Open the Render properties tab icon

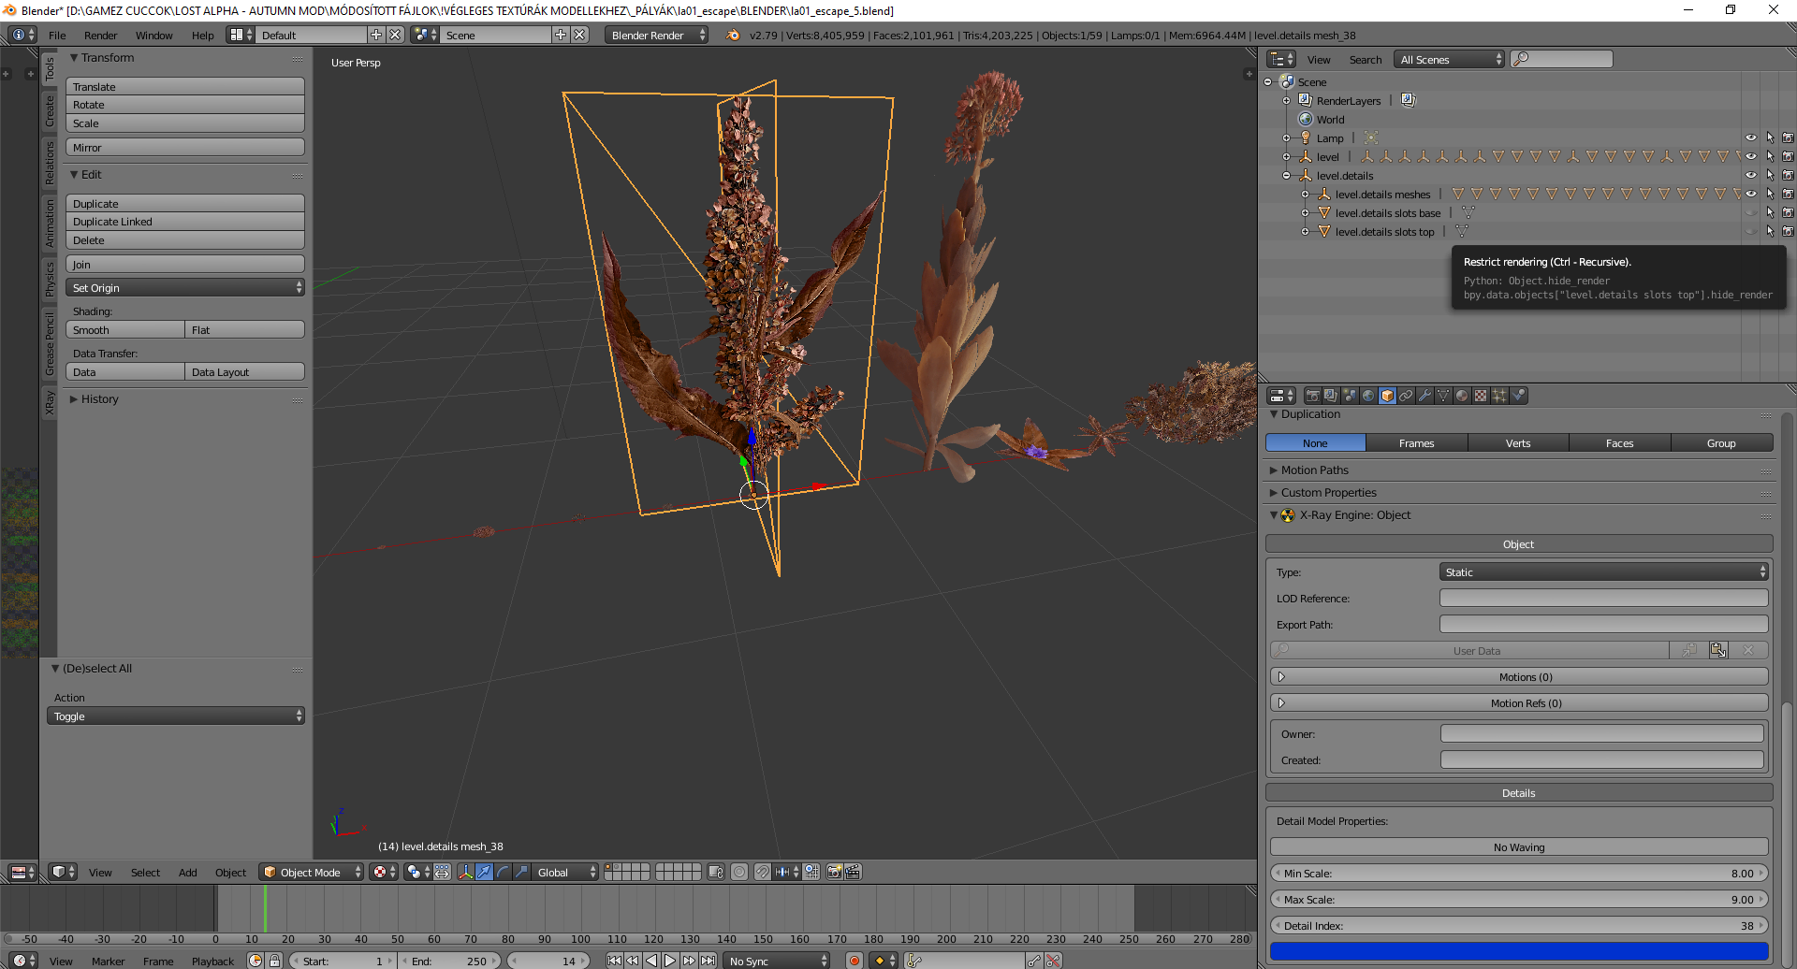(1313, 395)
